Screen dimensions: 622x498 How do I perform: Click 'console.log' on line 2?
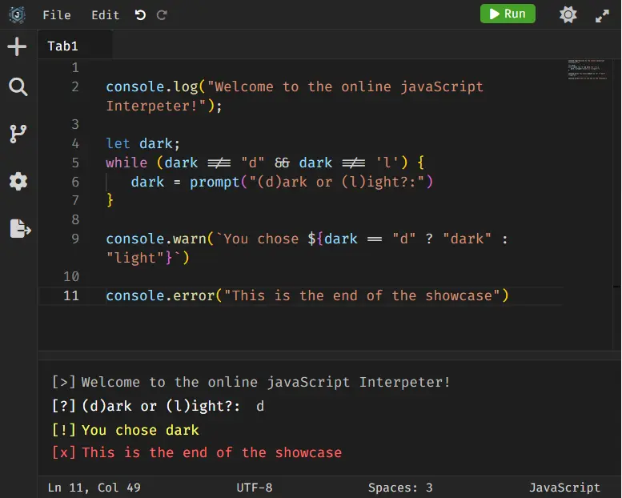[x=151, y=86]
